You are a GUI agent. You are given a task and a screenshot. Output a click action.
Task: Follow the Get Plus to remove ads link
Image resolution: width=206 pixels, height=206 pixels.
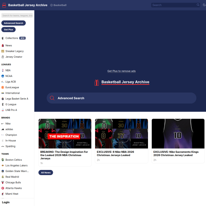[x=122, y=71]
